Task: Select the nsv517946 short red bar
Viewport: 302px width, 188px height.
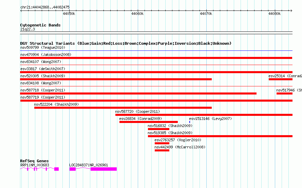Action: point(284,93)
